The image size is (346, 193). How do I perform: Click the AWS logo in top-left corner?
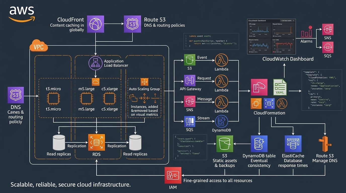click(x=22, y=13)
